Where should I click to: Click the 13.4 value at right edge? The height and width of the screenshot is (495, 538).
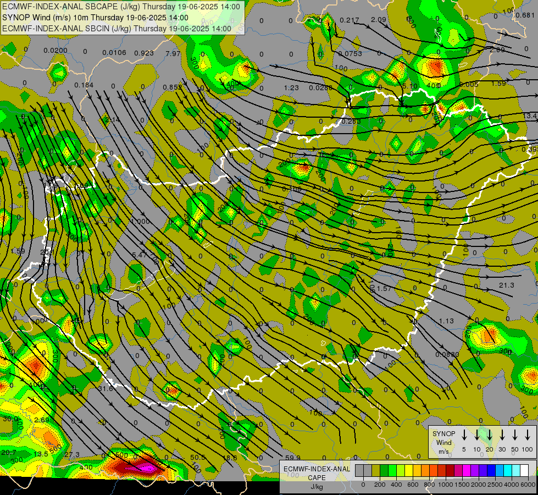coord(530,116)
